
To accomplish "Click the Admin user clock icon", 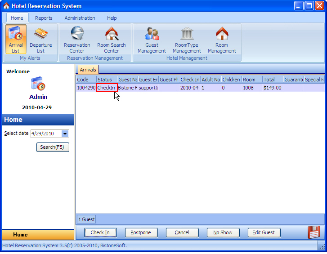I will point(38,84).
